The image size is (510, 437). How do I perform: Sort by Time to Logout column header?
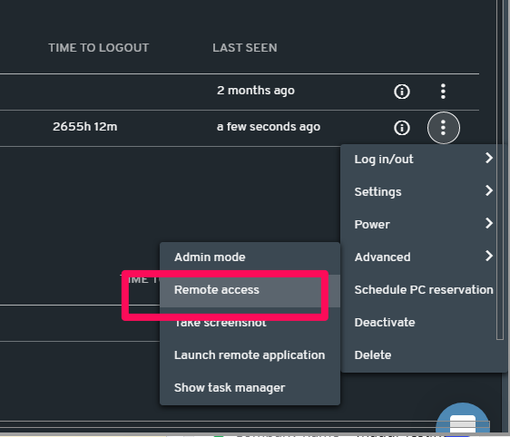click(x=99, y=48)
